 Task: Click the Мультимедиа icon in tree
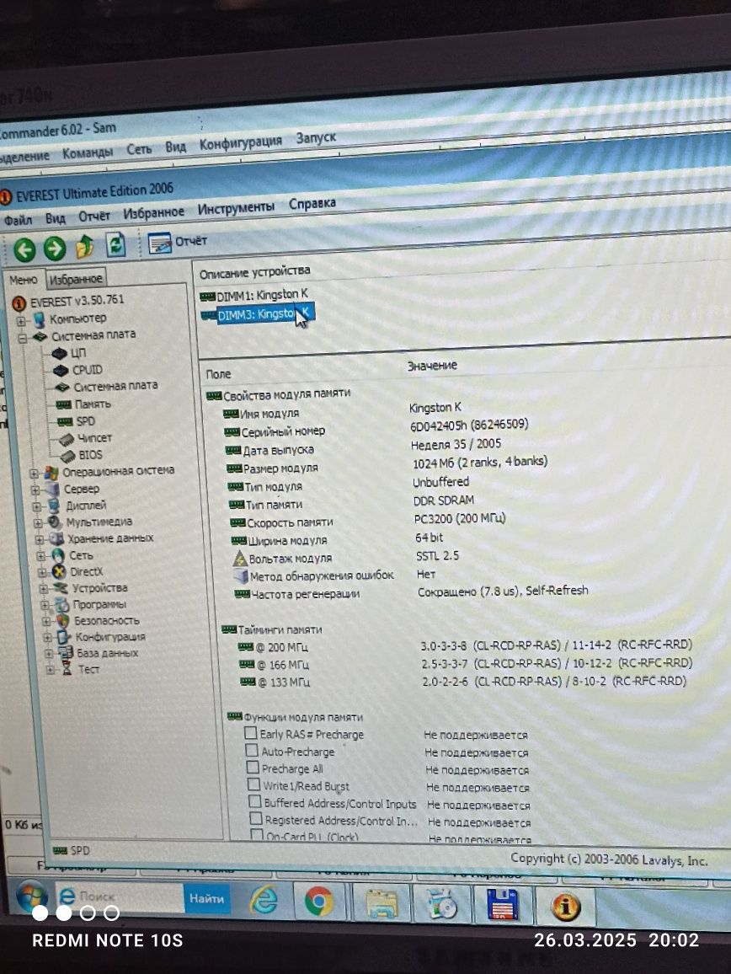point(56,522)
